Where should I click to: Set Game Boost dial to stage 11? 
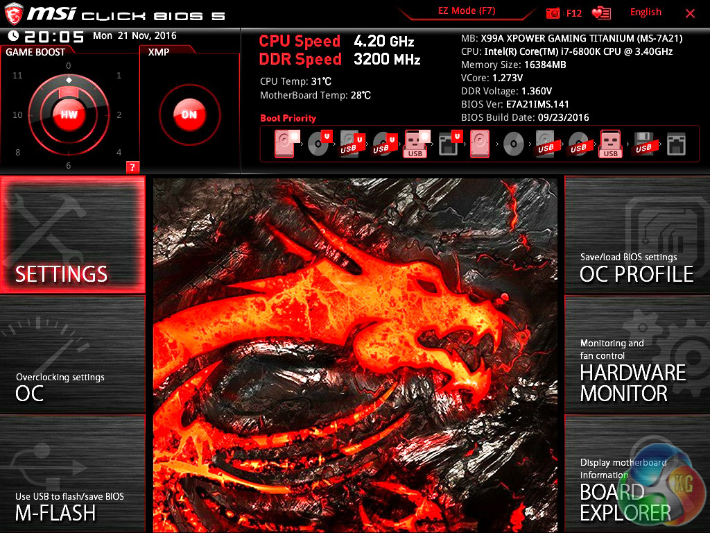(x=17, y=75)
